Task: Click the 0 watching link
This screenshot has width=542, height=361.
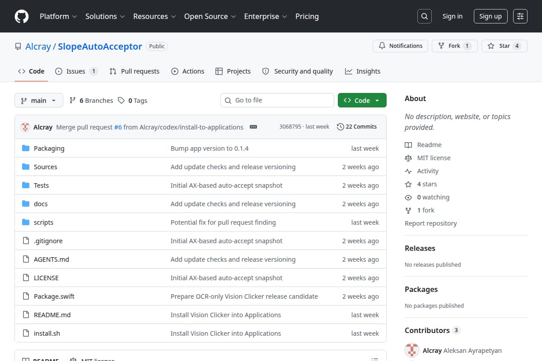Action: point(427,197)
